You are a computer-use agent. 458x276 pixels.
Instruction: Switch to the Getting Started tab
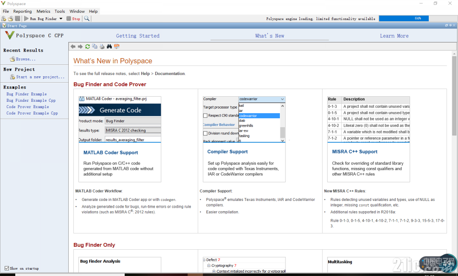tap(137, 36)
